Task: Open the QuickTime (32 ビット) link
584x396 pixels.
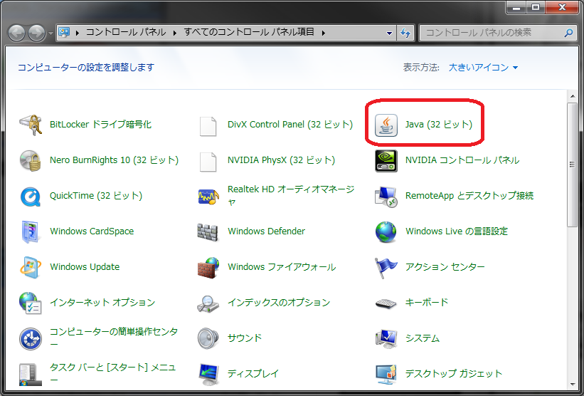Action: pyautogui.click(x=96, y=196)
